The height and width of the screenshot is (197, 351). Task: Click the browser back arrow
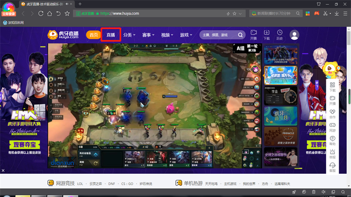[23, 14]
